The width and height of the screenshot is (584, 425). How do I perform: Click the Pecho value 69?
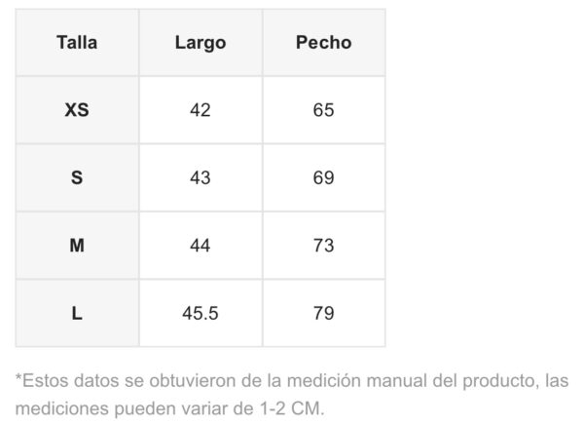[323, 178]
